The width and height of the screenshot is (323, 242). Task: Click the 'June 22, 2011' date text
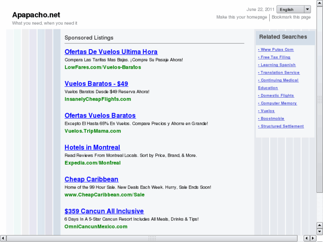click(260, 9)
